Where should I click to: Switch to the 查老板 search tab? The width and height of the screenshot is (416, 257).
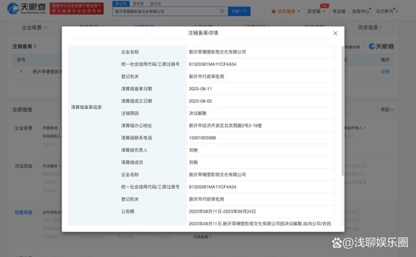(x=138, y=3)
